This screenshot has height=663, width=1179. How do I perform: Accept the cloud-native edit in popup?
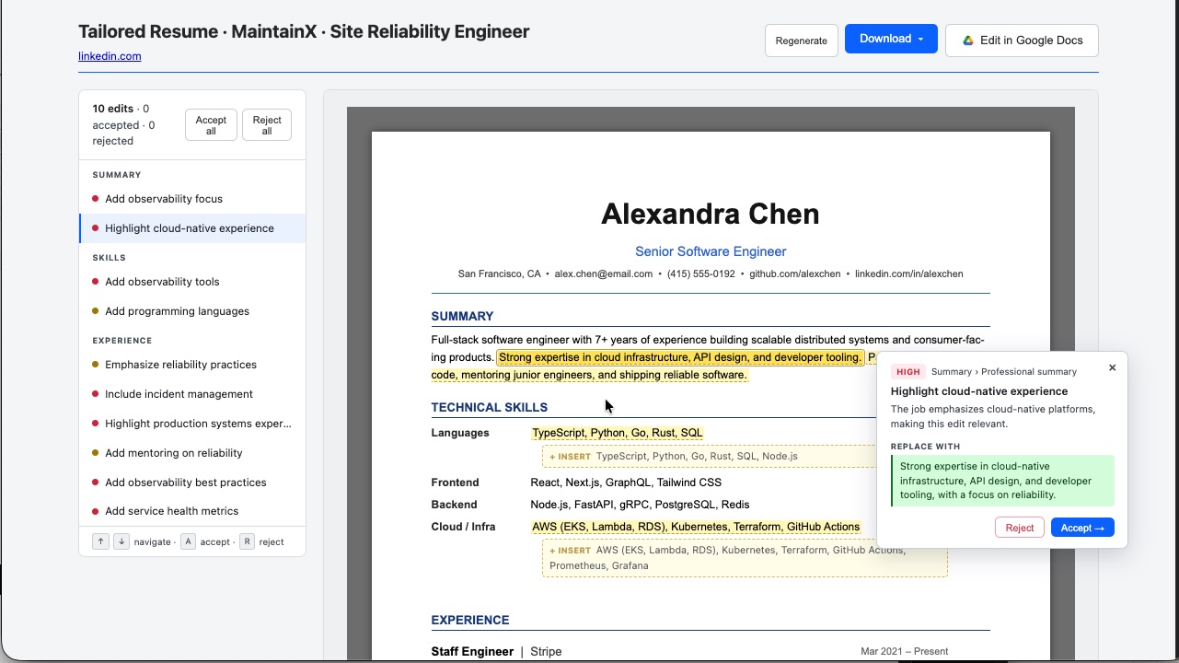coord(1082,528)
